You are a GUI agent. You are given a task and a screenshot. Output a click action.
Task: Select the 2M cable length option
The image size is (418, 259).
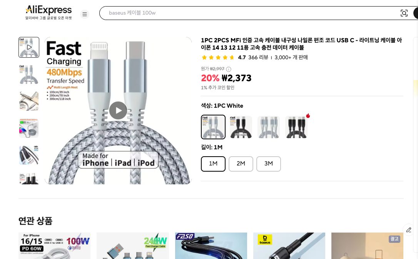click(241, 164)
